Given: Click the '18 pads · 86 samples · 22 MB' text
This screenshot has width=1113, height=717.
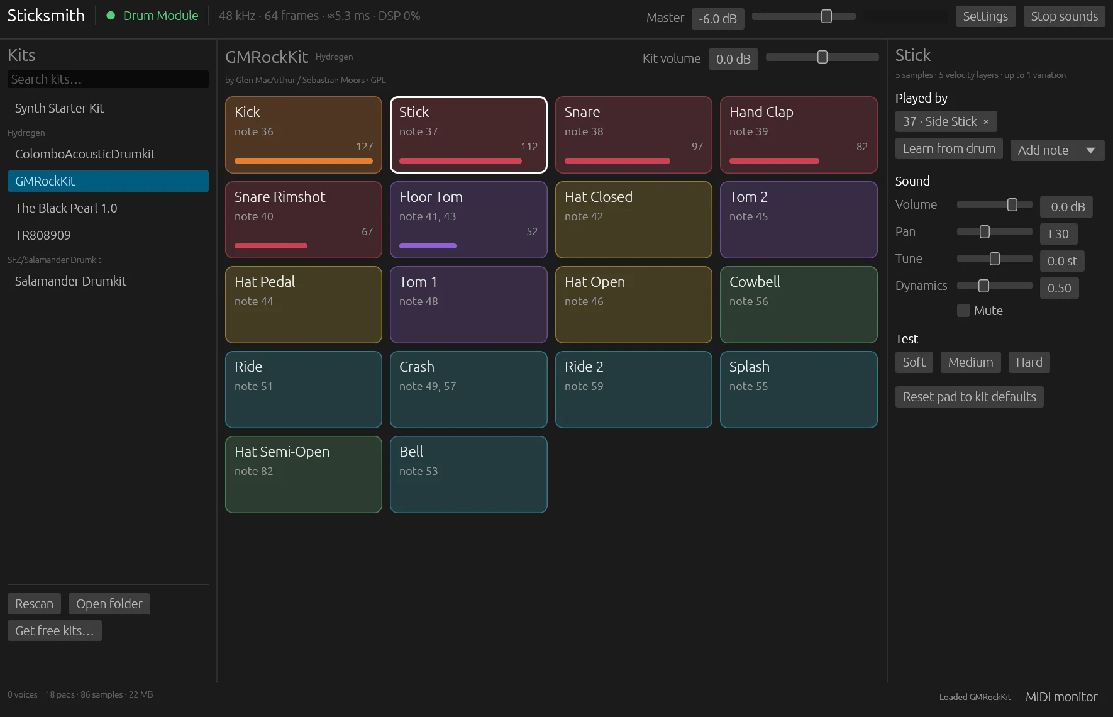Looking at the screenshot, I should [x=99, y=694].
